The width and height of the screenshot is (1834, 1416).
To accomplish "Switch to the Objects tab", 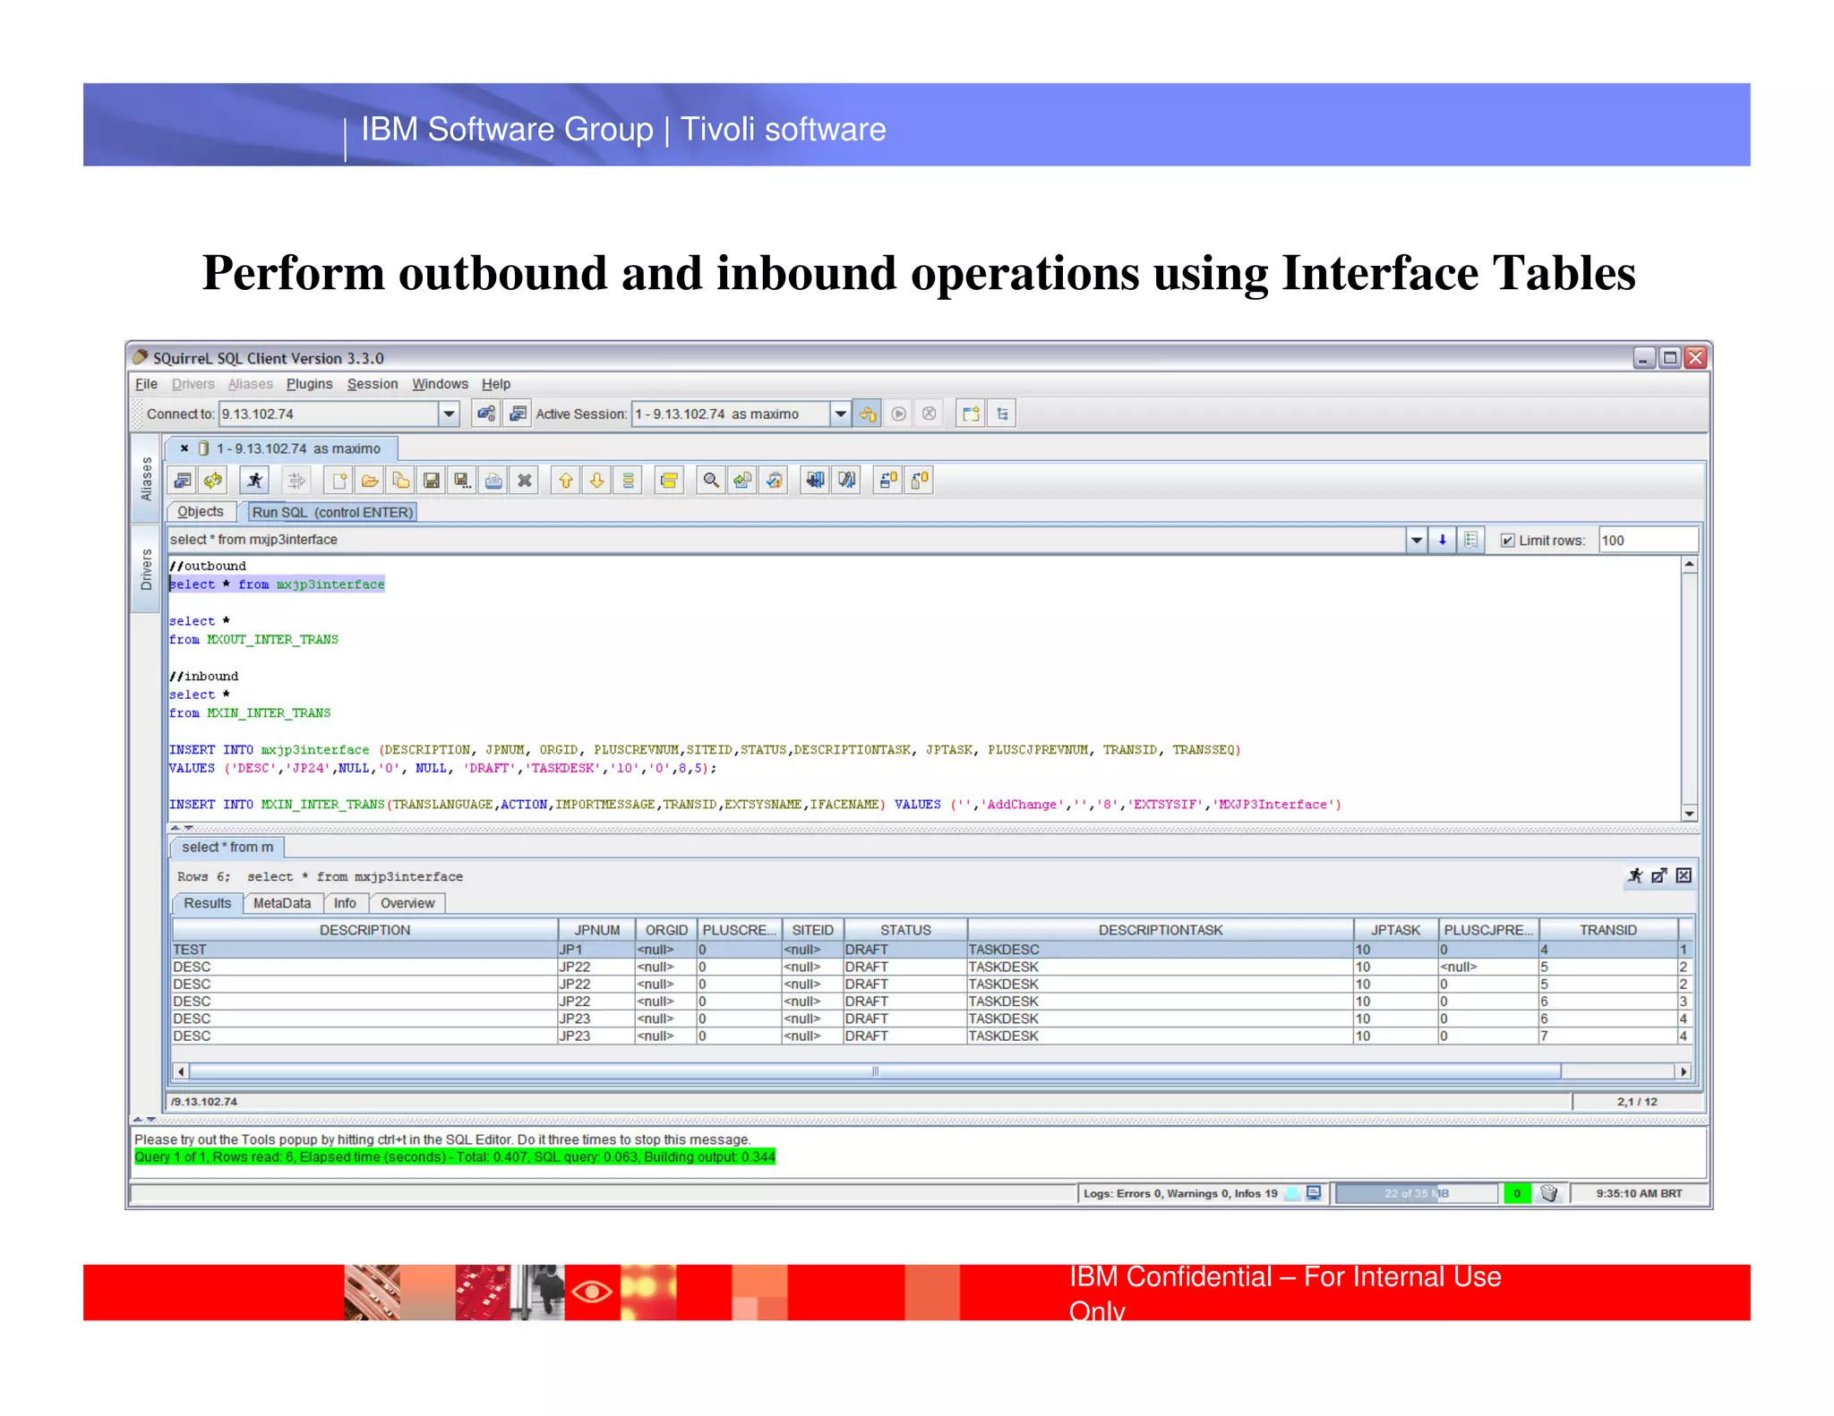I will [x=201, y=512].
